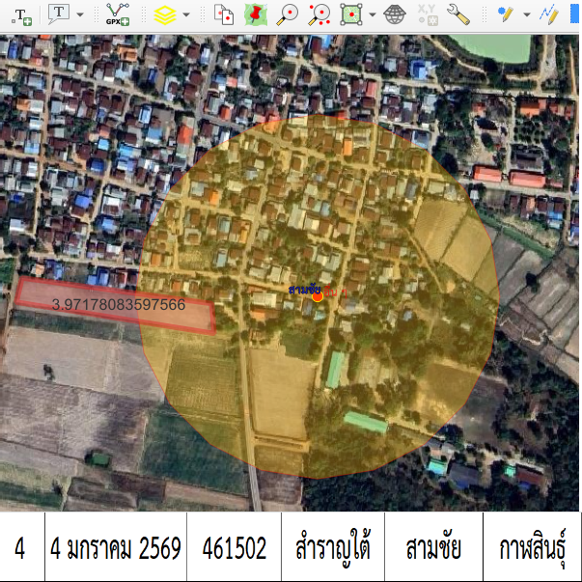The image size is (582, 582).
Task: Open the GPX tools icon
Action: tap(118, 14)
